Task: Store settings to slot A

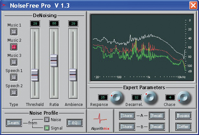Action: [x=127, y=116]
